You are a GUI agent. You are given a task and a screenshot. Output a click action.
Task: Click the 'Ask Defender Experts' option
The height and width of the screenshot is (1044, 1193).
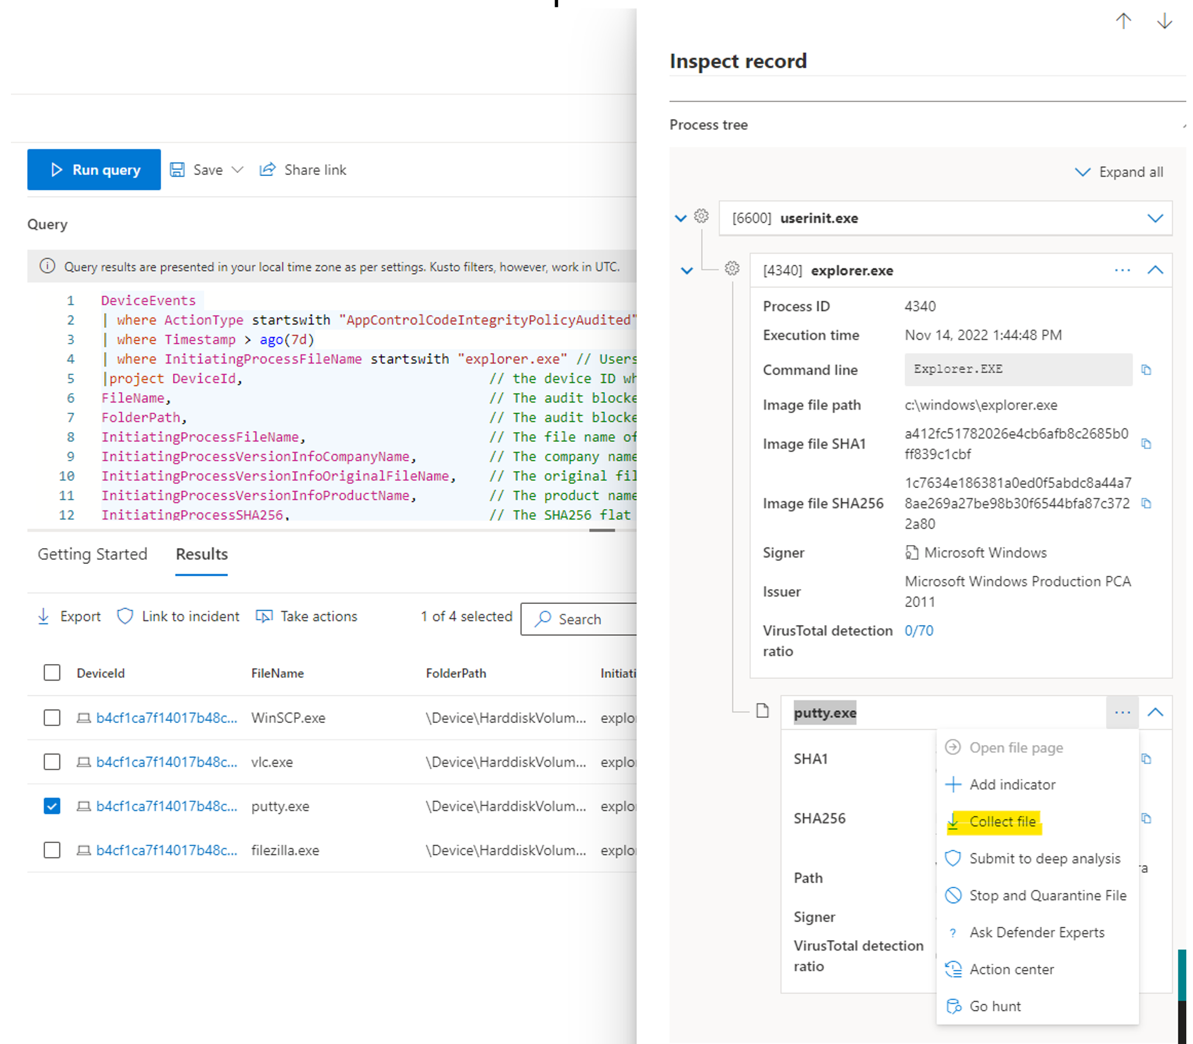(x=1037, y=932)
